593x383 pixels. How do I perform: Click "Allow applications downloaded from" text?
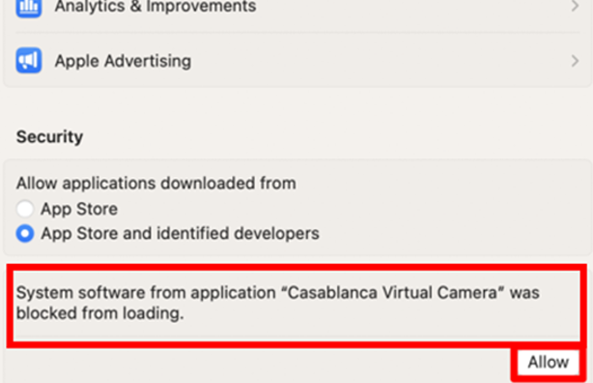[x=156, y=184]
